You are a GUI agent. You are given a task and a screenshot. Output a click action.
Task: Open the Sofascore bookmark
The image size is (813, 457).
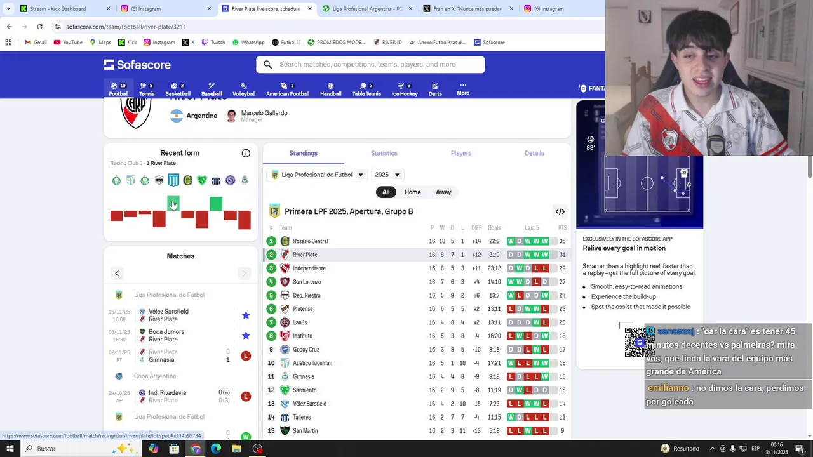tap(489, 43)
